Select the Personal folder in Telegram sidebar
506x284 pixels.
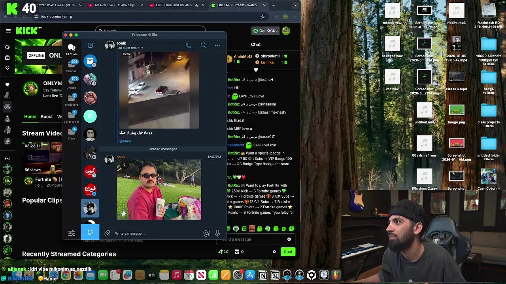[72, 66]
